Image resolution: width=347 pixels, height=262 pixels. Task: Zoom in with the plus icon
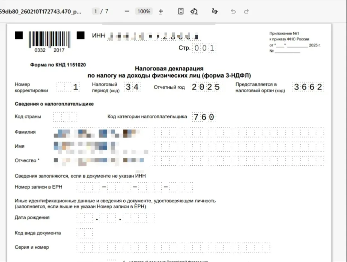pyautogui.click(x=161, y=12)
